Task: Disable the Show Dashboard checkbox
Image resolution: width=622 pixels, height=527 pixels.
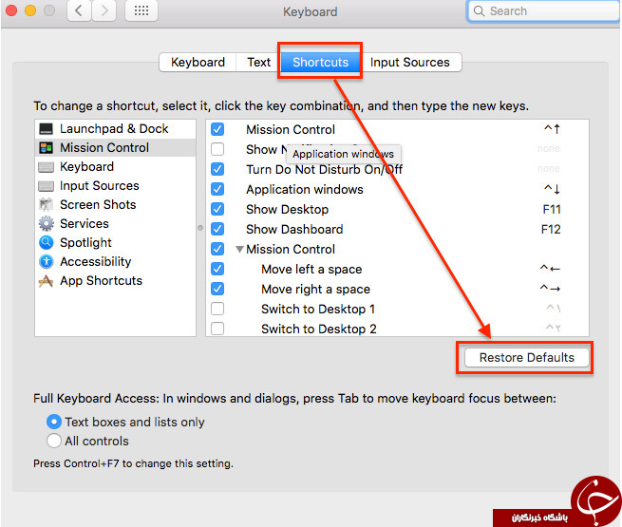Action: coord(217,229)
